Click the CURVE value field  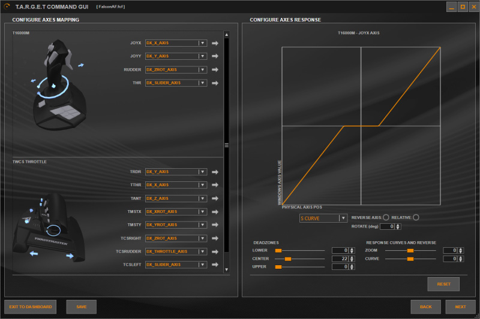coord(451,259)
